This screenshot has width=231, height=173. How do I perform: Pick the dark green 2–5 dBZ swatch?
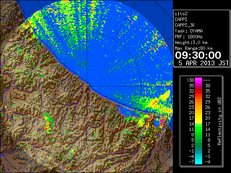click(x=199, y=145)
